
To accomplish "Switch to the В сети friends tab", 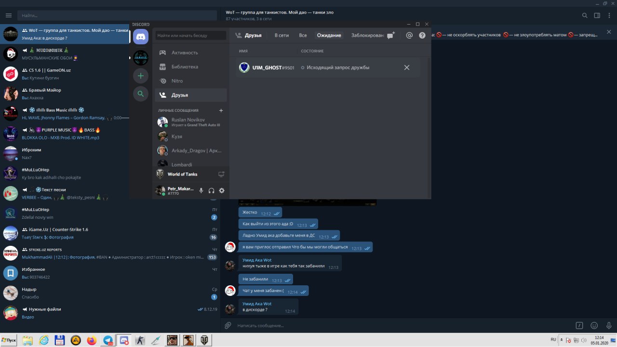I will [282, 35].
